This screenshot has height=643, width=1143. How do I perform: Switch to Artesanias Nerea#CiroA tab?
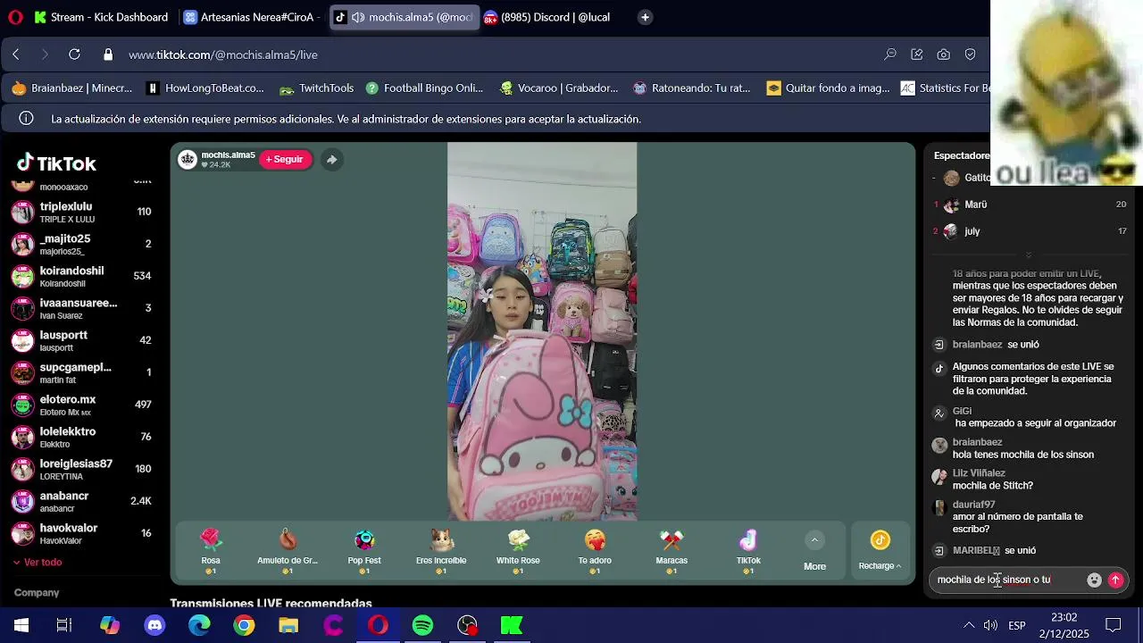point(250,17)
